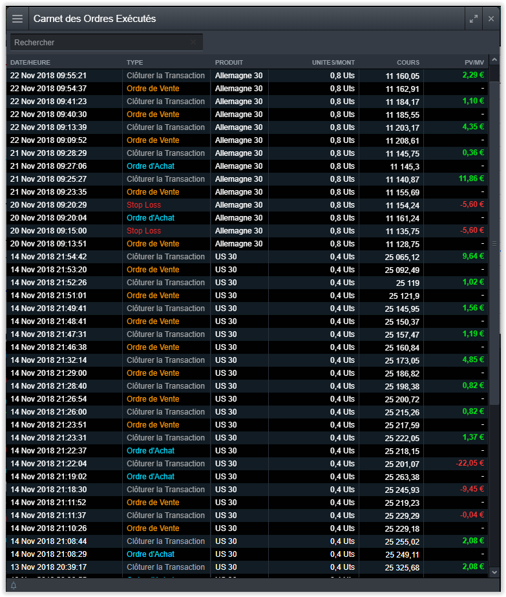Click the resize grip on right edge
Screen dimensions: 506x597
tap(494, 244)
